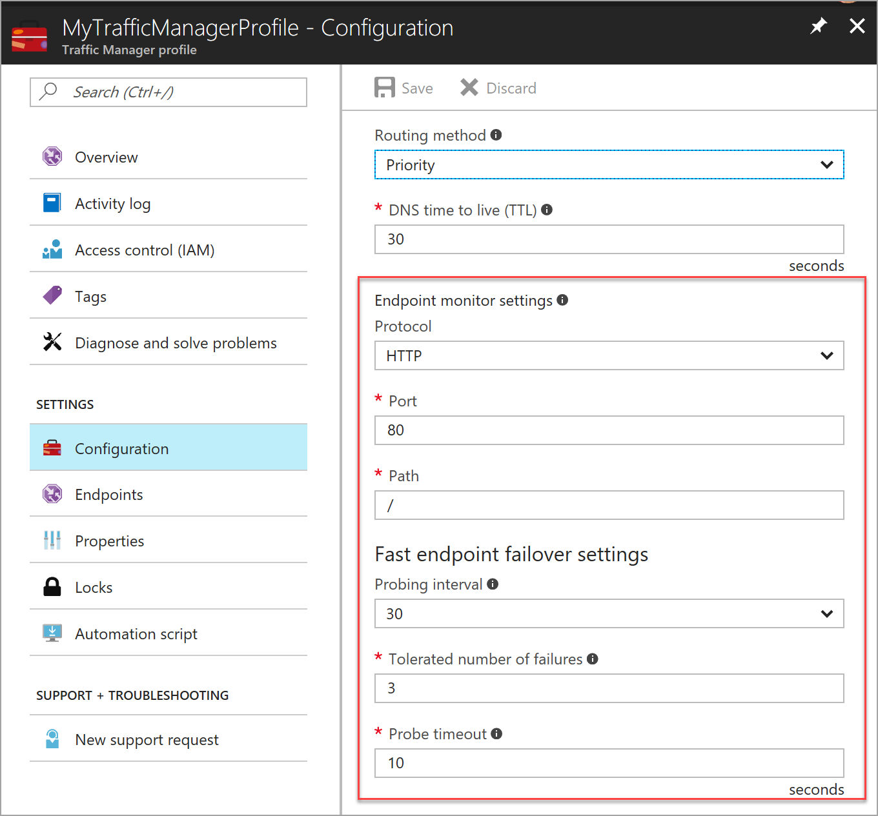878x816 pixels.
Task: Click the Save disk icon
Action: tap(385, 88)
